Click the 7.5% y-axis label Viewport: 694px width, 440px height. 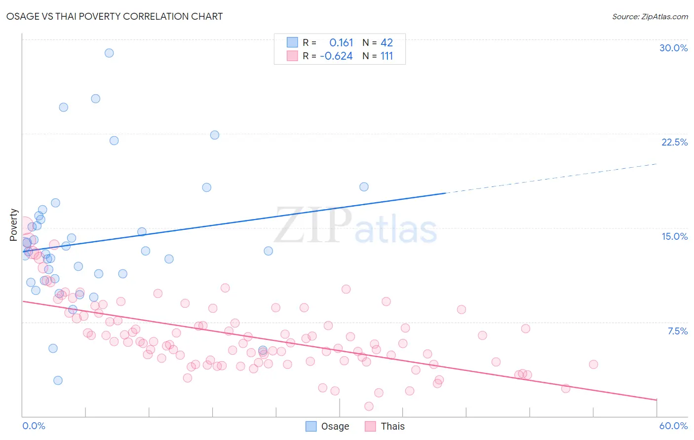point(677,331)
